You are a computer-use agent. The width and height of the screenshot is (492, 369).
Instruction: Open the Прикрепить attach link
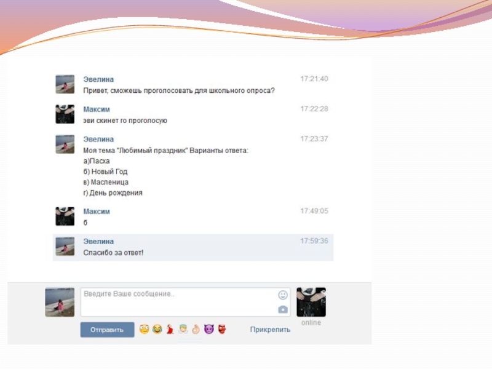pos(270,330)
